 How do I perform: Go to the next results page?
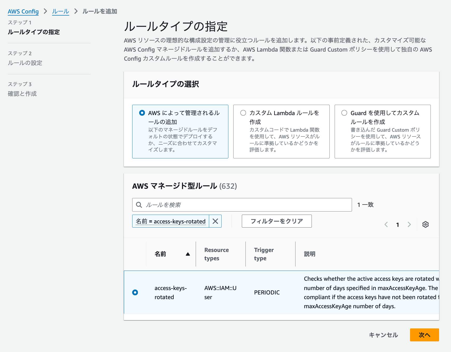409,224
